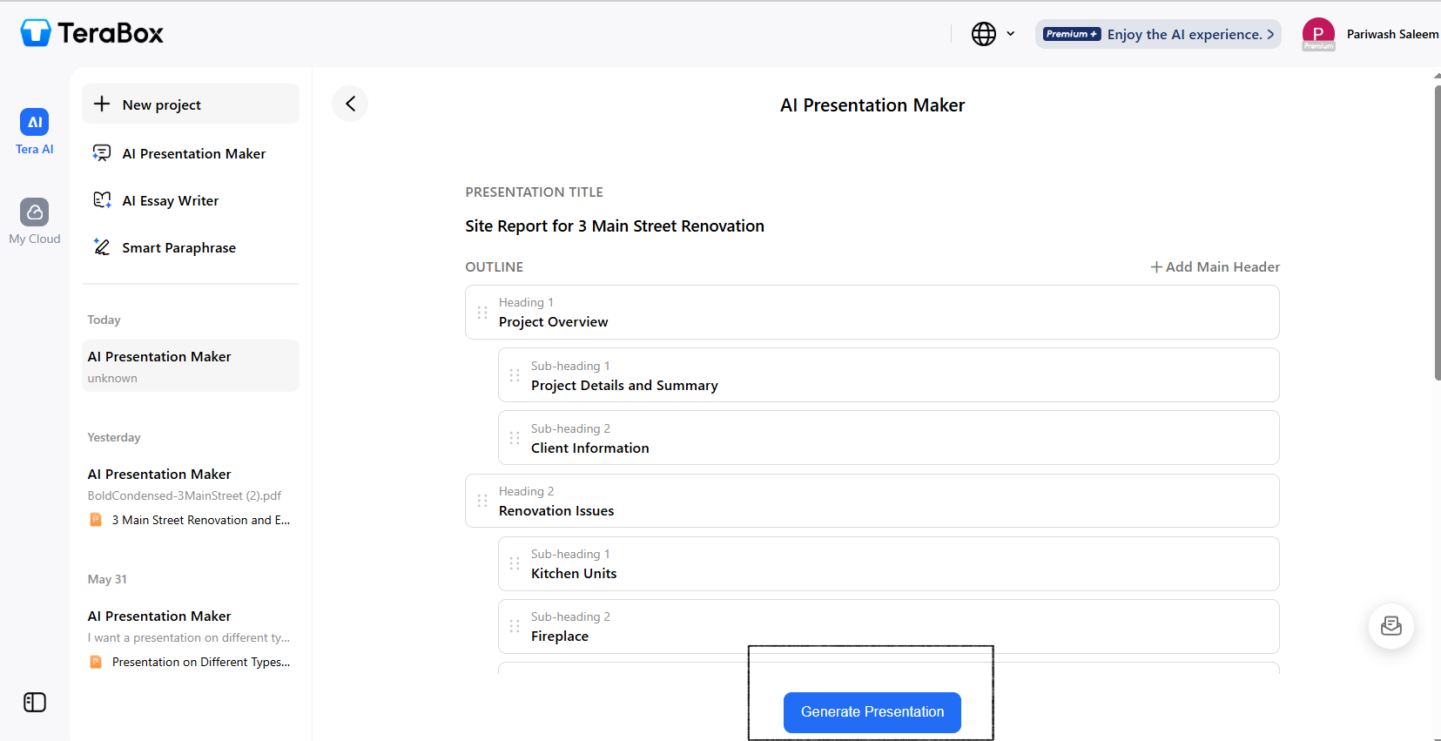Grab the drag handle for Project Overview
Viewport: 1441px width, 741px height.
[482, 313]
